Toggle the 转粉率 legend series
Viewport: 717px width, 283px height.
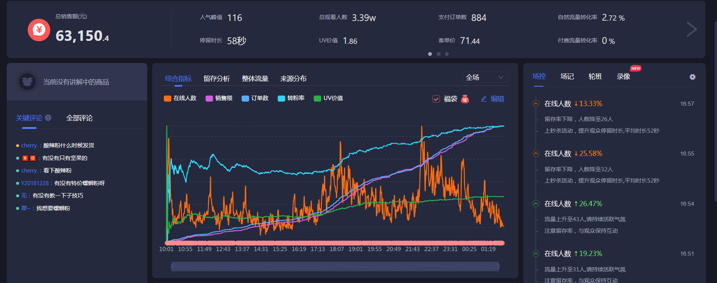point(291,98)
